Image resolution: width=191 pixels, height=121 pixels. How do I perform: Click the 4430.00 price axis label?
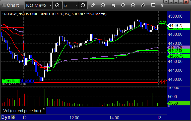175,79
